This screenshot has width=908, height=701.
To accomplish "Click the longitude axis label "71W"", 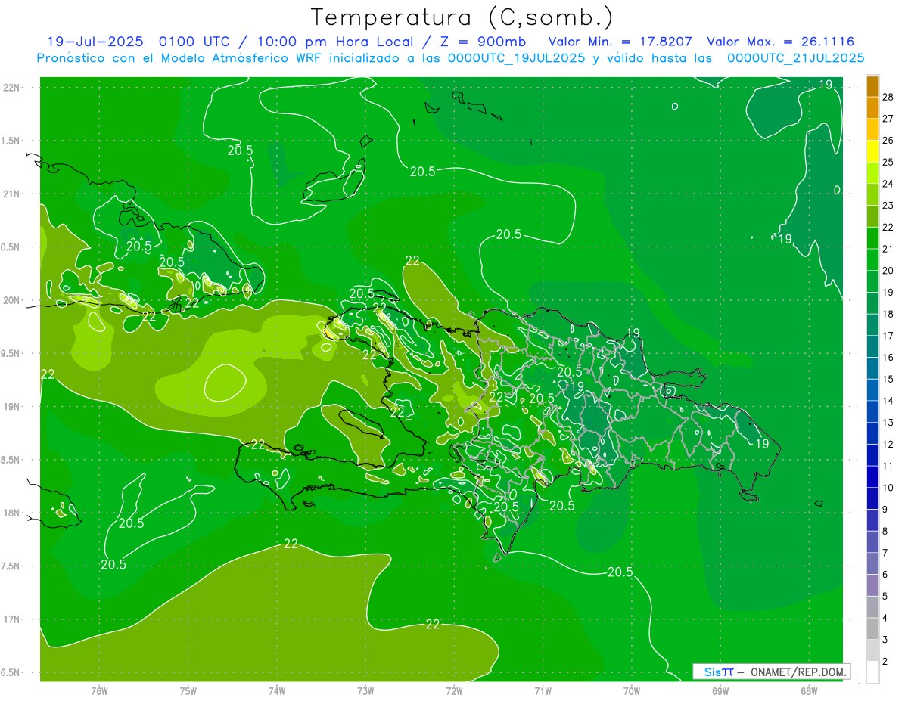I will click(543, 691).
